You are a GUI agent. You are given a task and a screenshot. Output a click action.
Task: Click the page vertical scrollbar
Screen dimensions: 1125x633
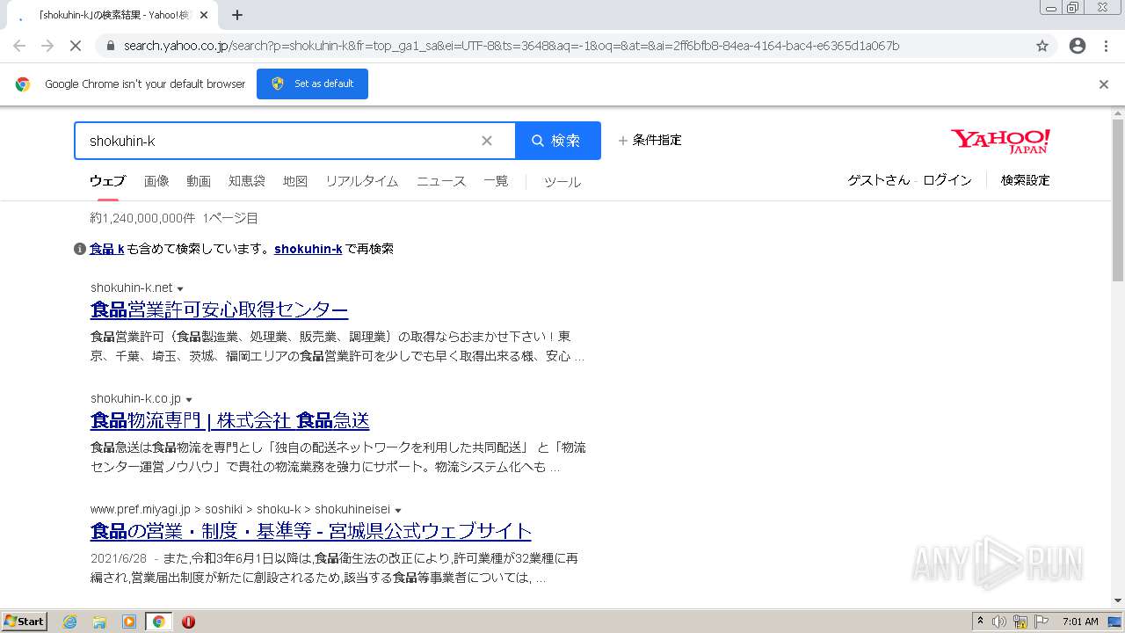point(1118,200)
